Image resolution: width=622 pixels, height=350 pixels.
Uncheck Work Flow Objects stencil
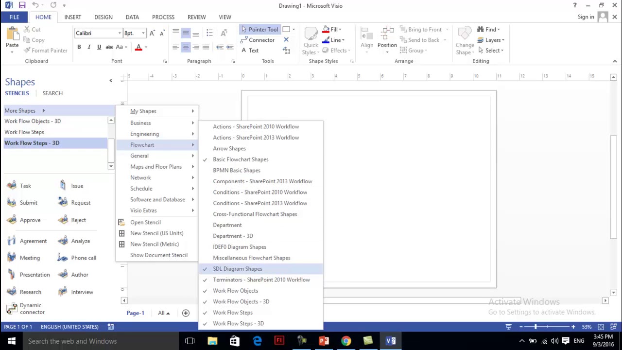(x=260, y=291)
